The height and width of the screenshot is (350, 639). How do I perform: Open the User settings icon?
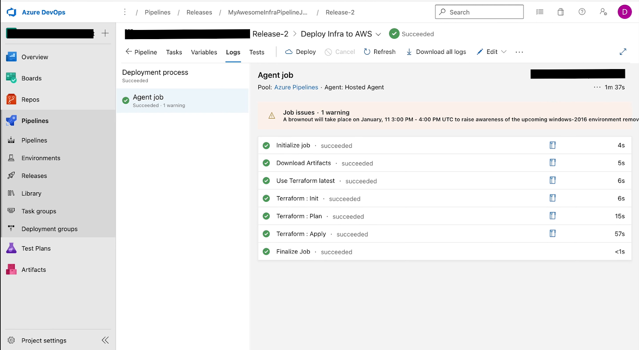point(603,12)
